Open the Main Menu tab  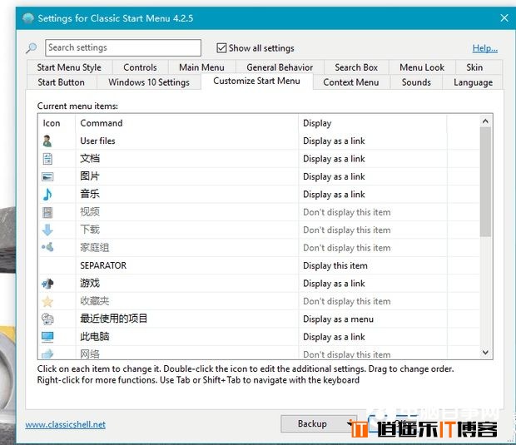pyautogui.click(x=201, y=67)
